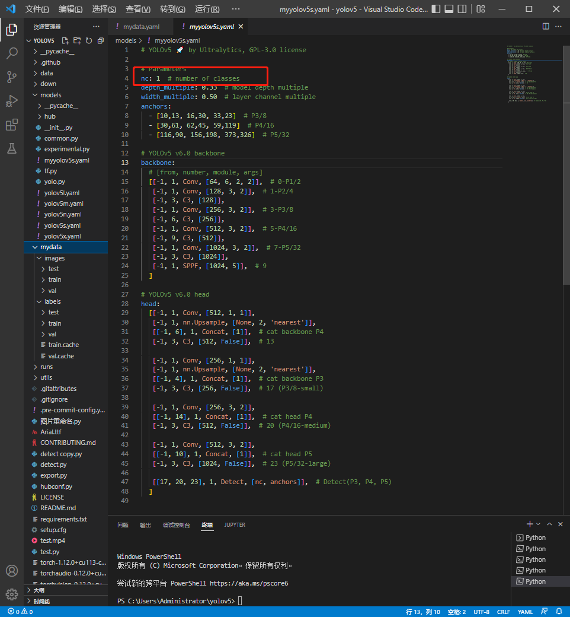Open File menu (文件)
Viewport: 570px width, 617px height.
pyautogui.click(x=37, y=9)
